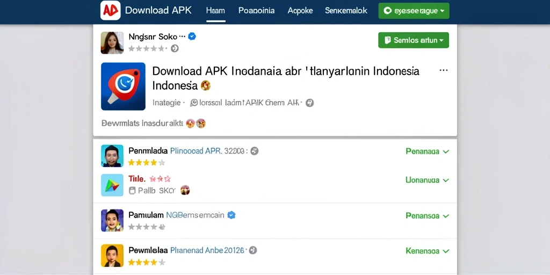
Task: Open the Poapoinia tab
Action: pos(256,11)
